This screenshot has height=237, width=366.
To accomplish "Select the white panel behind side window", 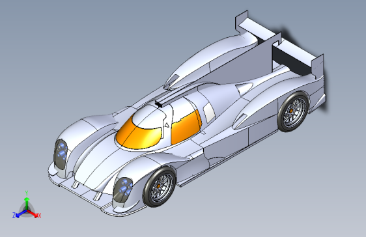I will tap(209, 113).
